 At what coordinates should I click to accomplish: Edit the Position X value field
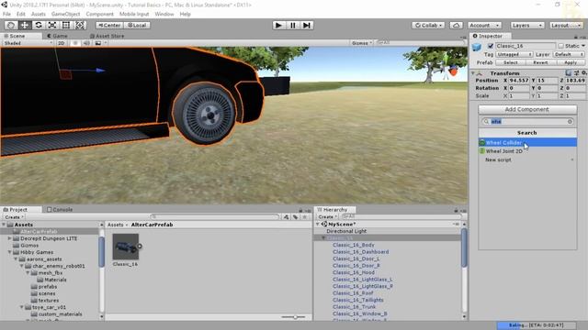point(519,81)
